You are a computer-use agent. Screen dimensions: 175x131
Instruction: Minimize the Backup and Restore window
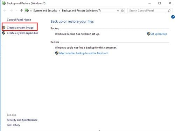click(x=149, y=3)
